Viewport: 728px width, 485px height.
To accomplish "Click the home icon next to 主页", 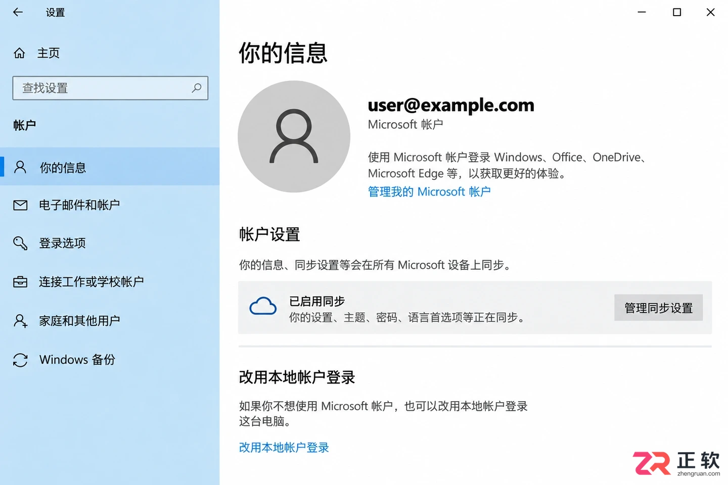I will tap(19, 53).
